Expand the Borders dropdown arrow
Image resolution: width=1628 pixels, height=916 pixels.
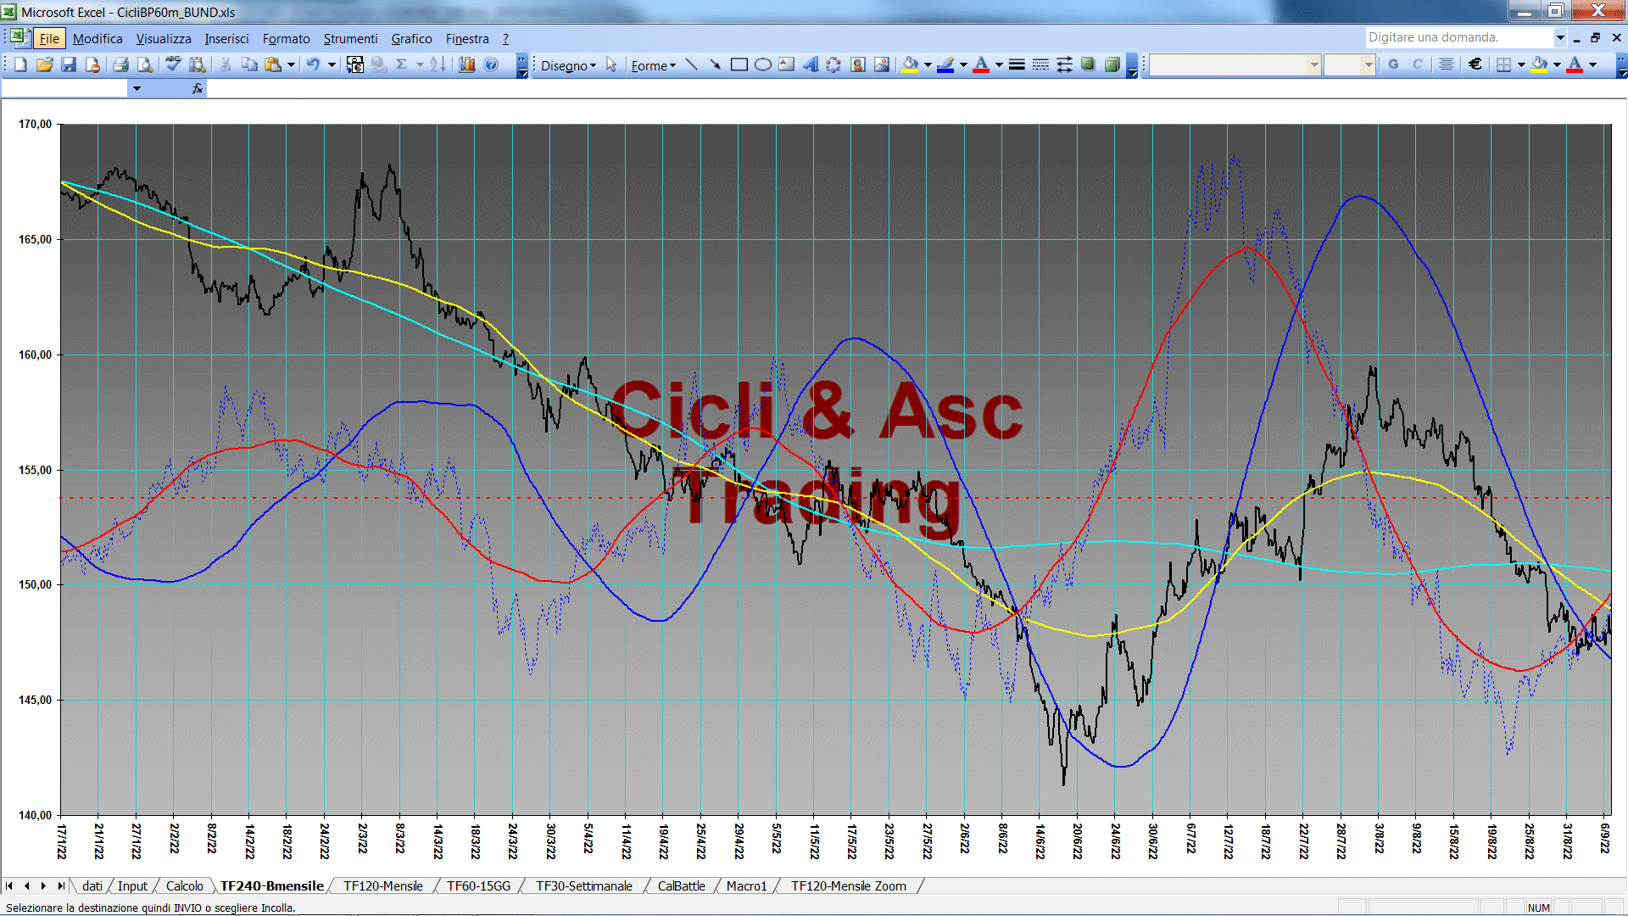coord(1521,64)
